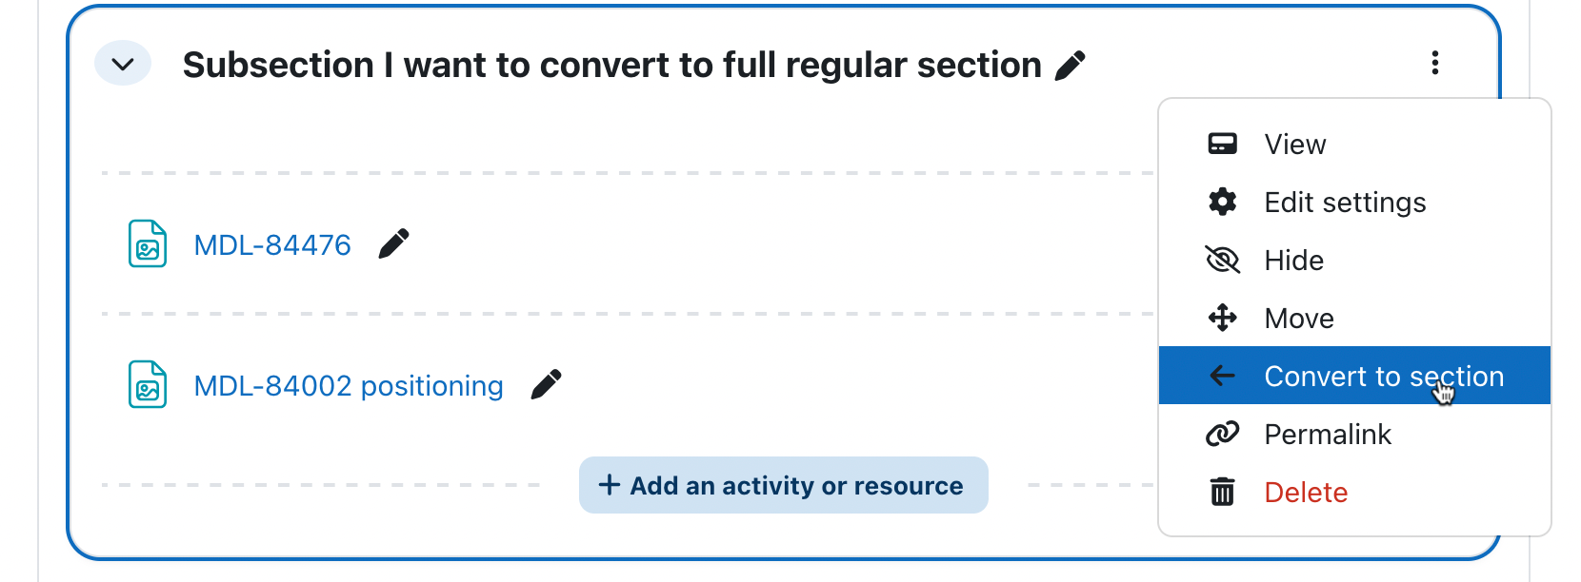Click the four-way Move arrows icon

(x=1222, y=318)
